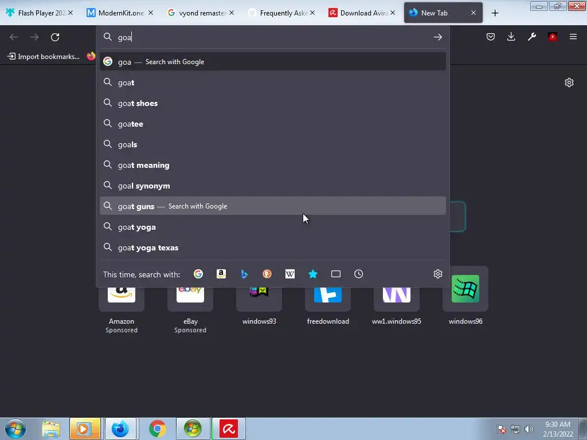Launch Google Chrome from taskbar
This screenshot has width=587, height=440.
tap(157, 429)
